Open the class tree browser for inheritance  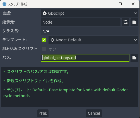[125, 22]
